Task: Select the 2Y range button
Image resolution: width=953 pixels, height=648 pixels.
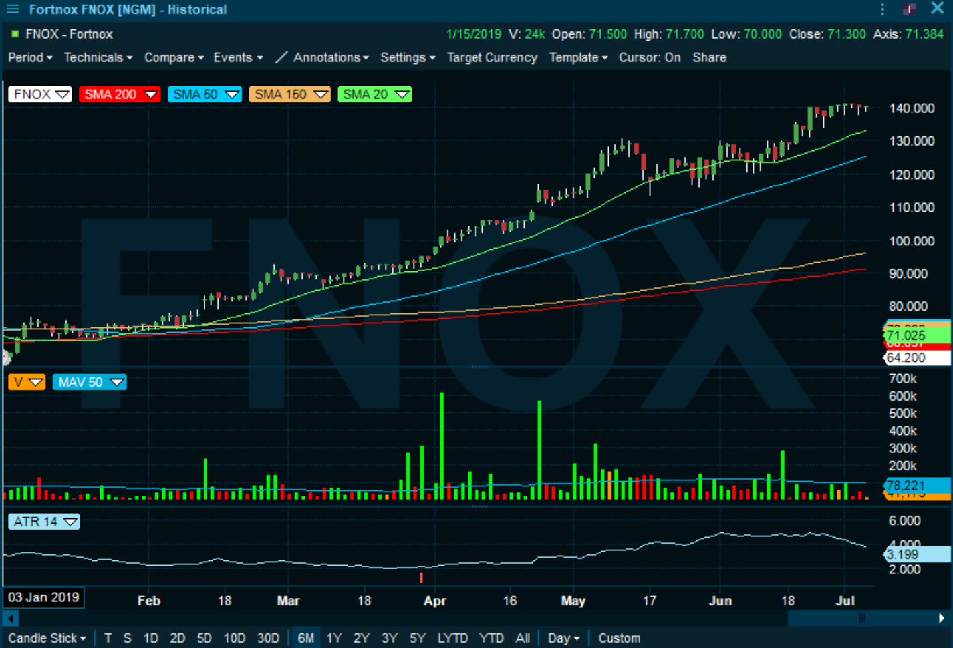Action: tap(361, 638)
